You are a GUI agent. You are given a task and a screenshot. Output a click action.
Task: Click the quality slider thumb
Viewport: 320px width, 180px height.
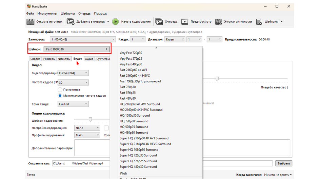(217, 79)
